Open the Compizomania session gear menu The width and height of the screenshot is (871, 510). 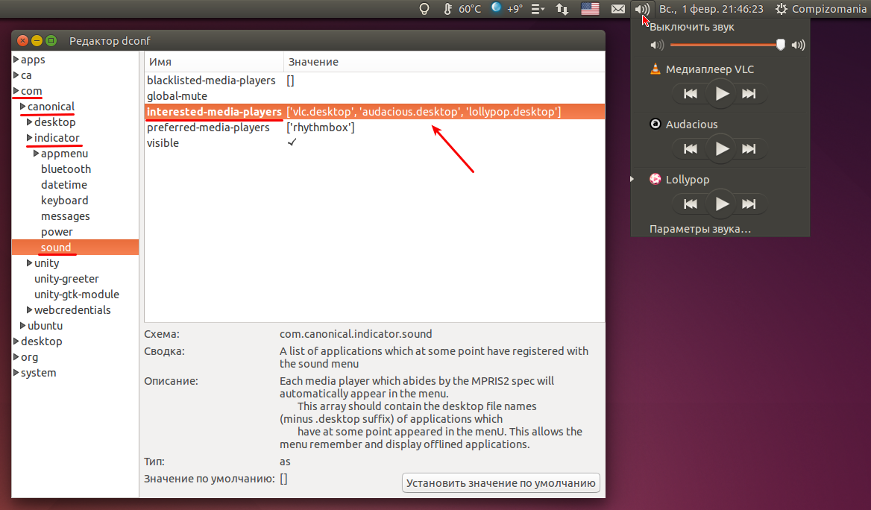[820, 9]
